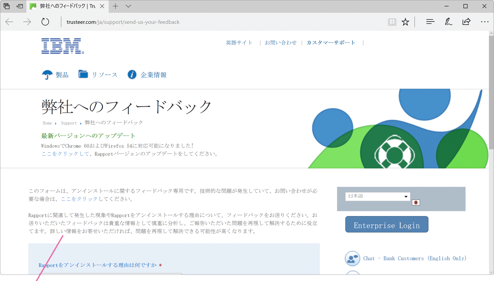This screenshot has height=281, width=494.
Task: Click the Add notes pen icon
Action: tap(448, 22)
